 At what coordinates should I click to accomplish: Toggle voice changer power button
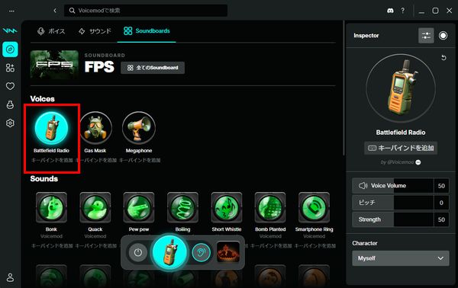pyautogui.click(x=138, y=252)
